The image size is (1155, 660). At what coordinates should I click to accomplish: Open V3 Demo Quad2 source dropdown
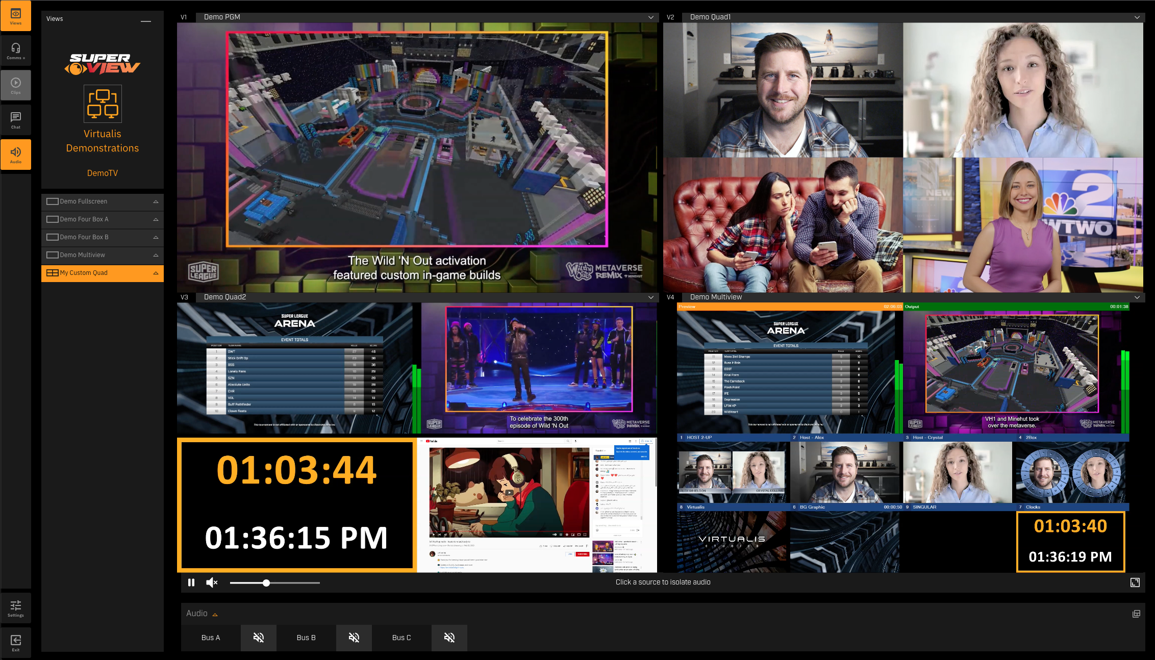click(x=651, y=297)
